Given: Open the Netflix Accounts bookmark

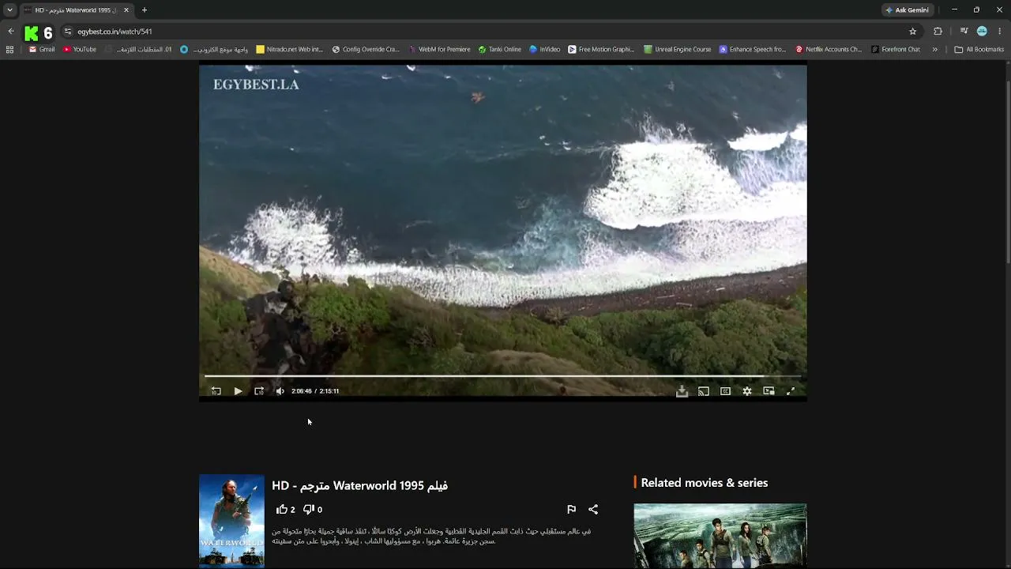Looking at the screenshot, I should point(829,49).
